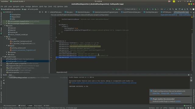Viewport: 195px width, 109px height.
Task: Run the app with the green play button
Action: click(140, 9)
